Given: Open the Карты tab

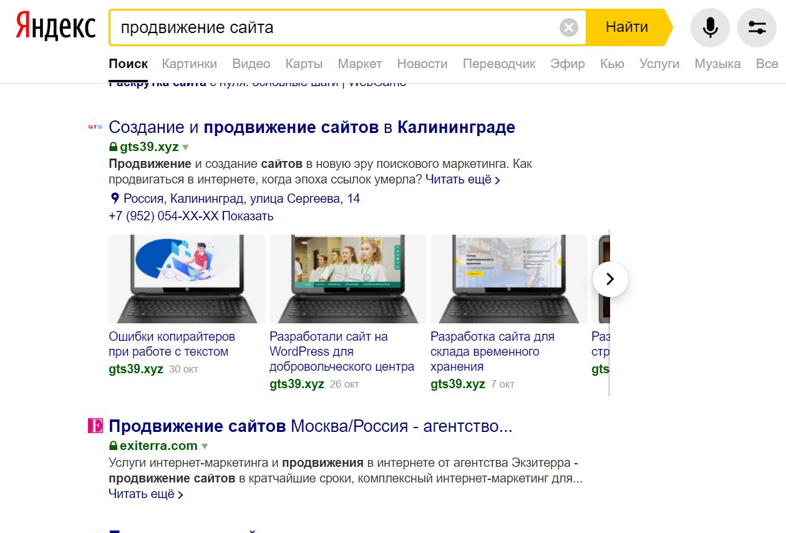Looking at the screenshot, I should click(304, 64).
